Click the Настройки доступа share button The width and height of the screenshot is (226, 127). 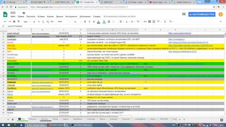(x=202, y=14)
